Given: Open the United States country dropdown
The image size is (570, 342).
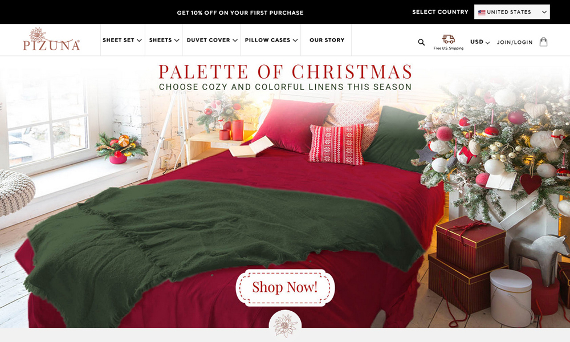Looking at the screenshot, I should click(x=512, y=12).
